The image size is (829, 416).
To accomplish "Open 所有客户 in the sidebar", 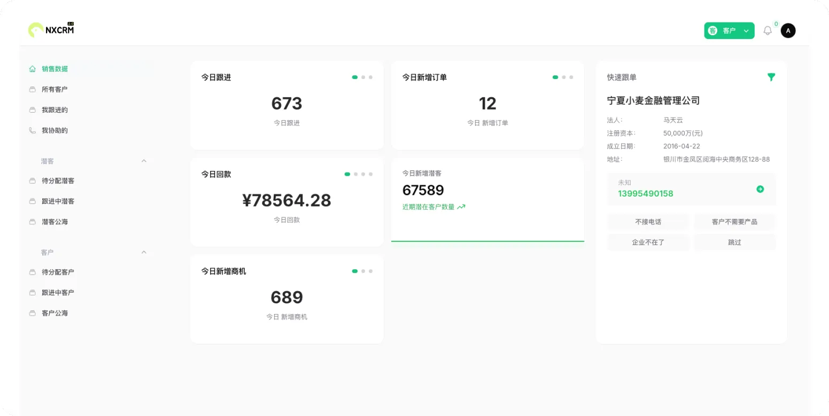I will 55,90.
